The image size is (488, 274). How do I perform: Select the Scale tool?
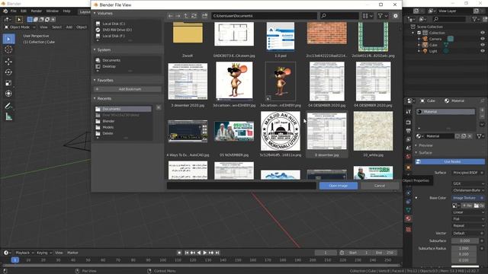[x=8, y=83]
